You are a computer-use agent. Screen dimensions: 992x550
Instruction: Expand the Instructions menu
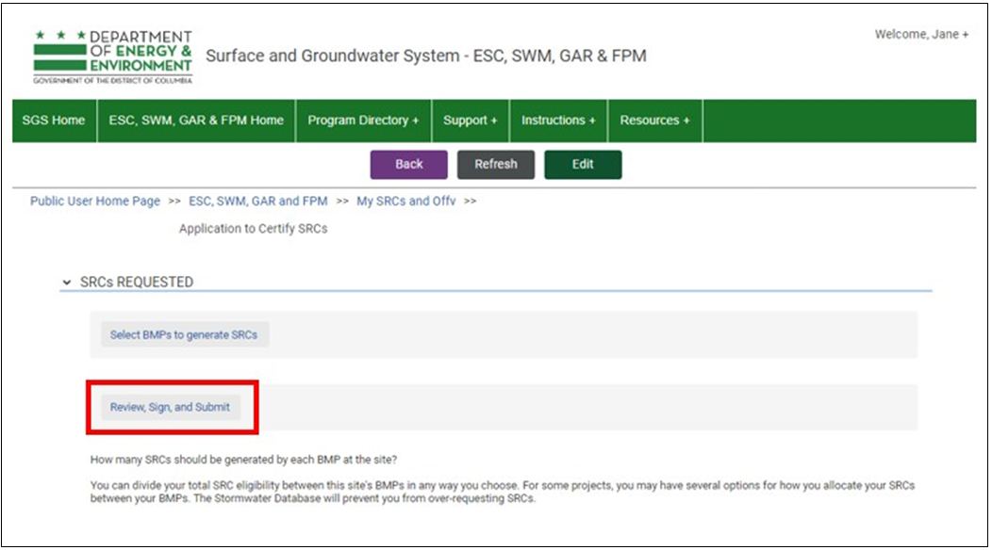(x=557, y=121)
